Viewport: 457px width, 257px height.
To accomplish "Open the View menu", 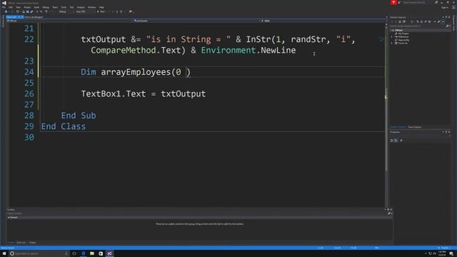I will point(18,7).
